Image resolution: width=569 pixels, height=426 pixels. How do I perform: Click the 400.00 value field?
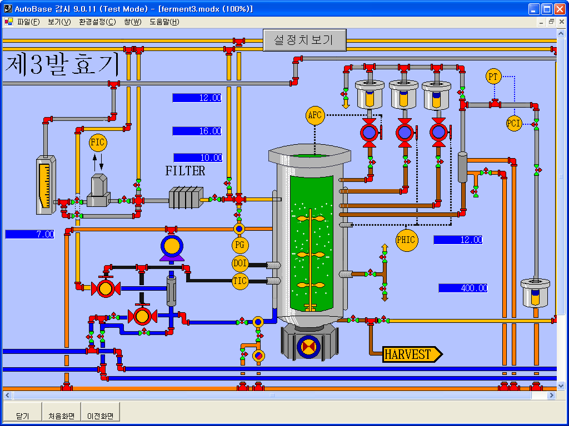463,288
